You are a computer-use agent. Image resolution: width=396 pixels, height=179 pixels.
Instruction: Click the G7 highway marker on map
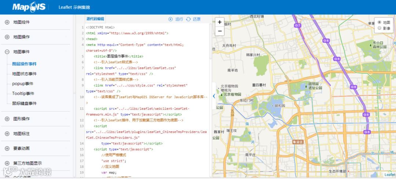[298, 26]
